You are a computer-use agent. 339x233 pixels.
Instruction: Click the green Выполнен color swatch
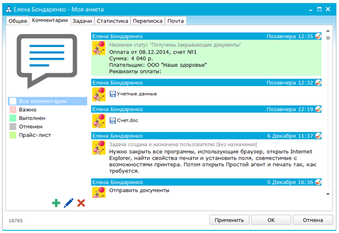coord(13,118)
